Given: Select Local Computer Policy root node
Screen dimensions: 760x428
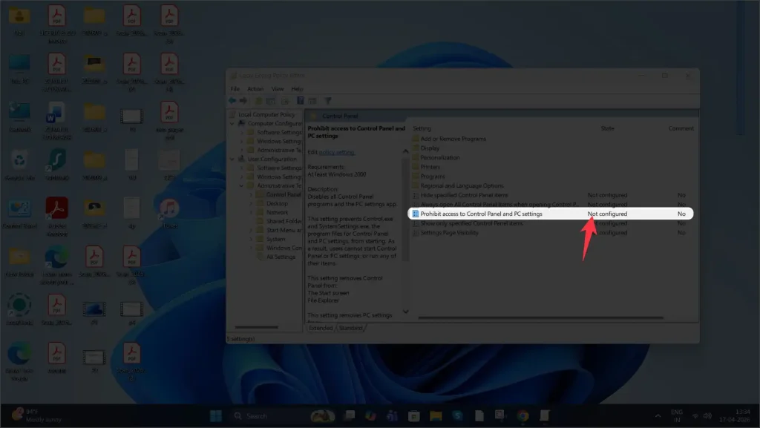Looking at the screenshot, I should [x=266, y=115].
